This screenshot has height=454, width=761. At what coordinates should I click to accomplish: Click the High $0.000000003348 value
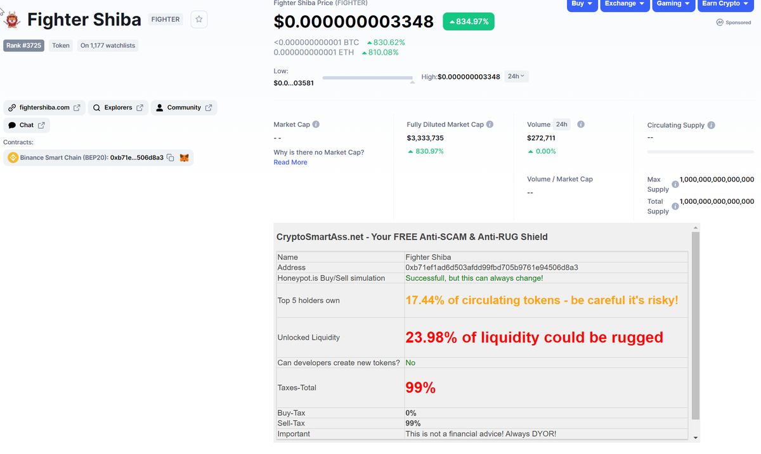tap(469, 77)
